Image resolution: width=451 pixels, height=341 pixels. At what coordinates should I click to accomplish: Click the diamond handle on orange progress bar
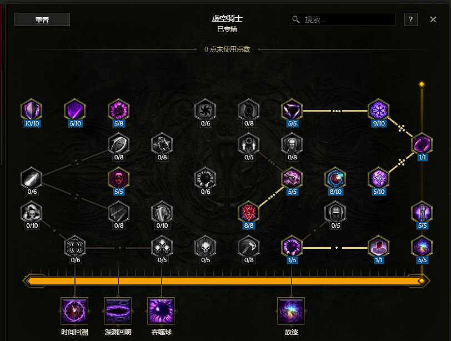[422, 280]
